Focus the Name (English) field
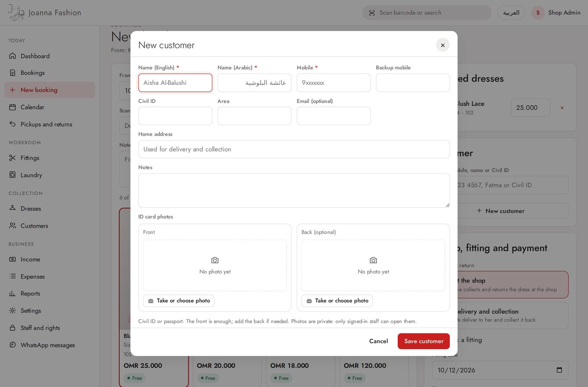Viewport: 588px width, 387px height. [x=175, y=83]
